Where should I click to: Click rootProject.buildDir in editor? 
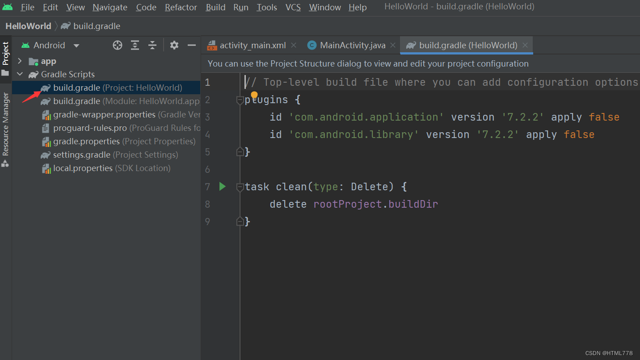click(x=376, y=204)
